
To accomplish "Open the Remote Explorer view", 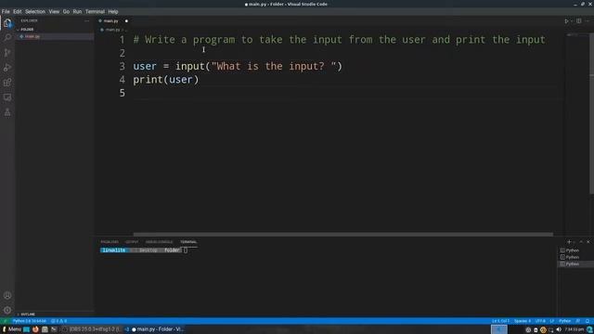I will click(x=7, y=97).
